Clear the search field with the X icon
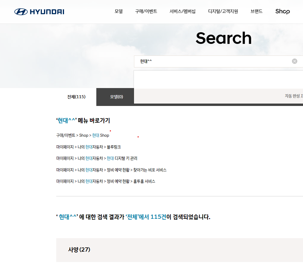Viewport: 303px width, 271px height. (294, 61)
